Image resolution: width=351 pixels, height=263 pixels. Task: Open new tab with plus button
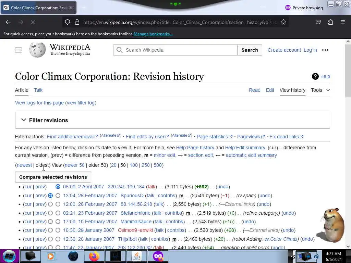(84, 8)
